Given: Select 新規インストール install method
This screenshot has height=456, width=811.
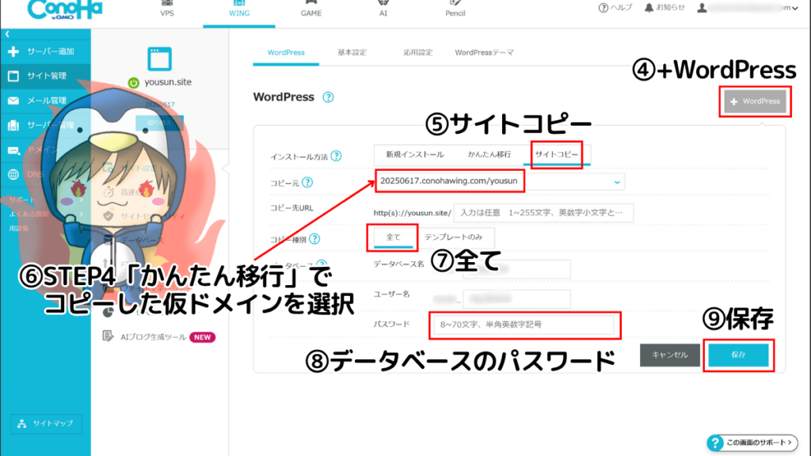Looking at the screenshot, I should click(415, 154).
